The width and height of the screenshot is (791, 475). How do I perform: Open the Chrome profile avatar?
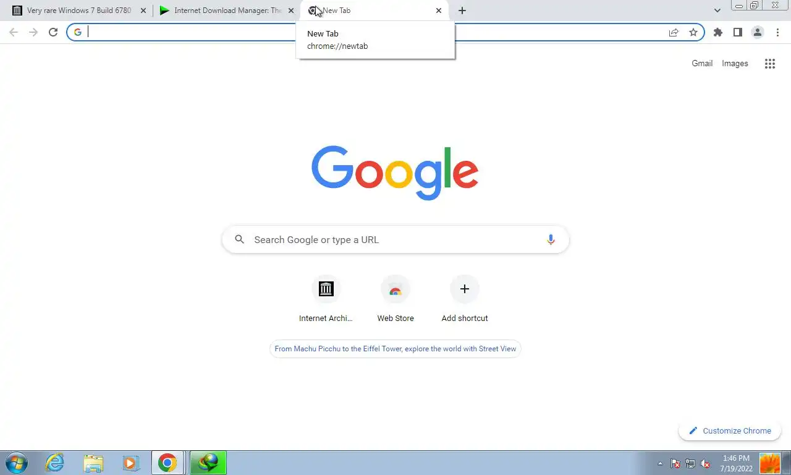[758, 32]
